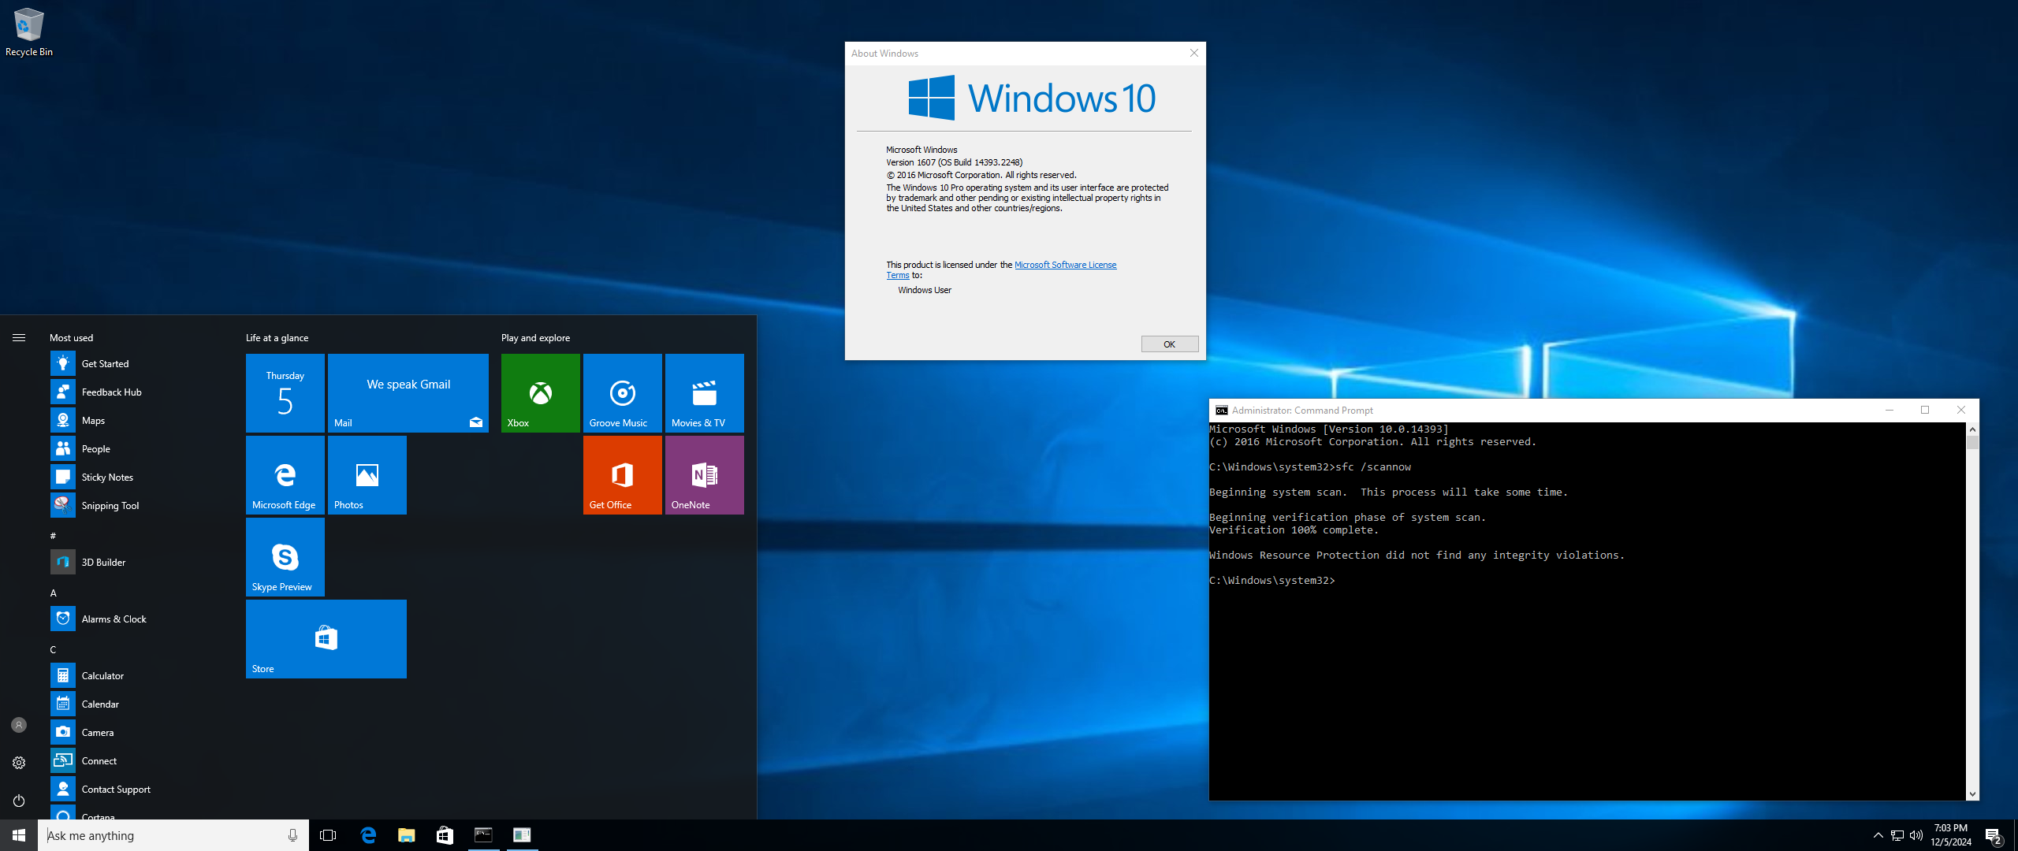
Task: Open the Mail tile
Action: click(x=408, y=392)
